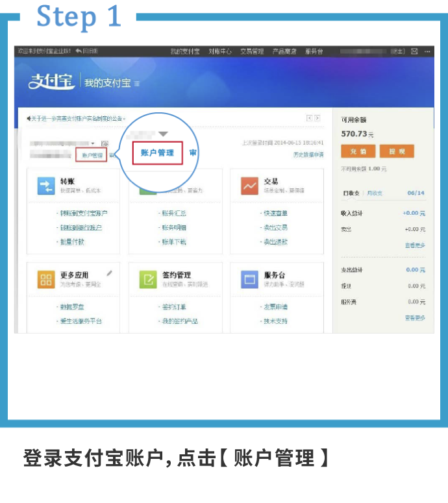448x503 pixels.
Task: Open the menu icon beside 我的支付宝 title
Action: click(x=137, y=84)
